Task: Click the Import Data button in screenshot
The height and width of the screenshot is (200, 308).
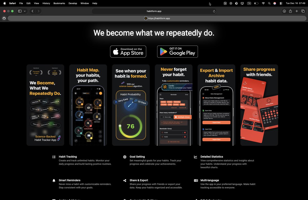Action: click(x=216, y=139)
